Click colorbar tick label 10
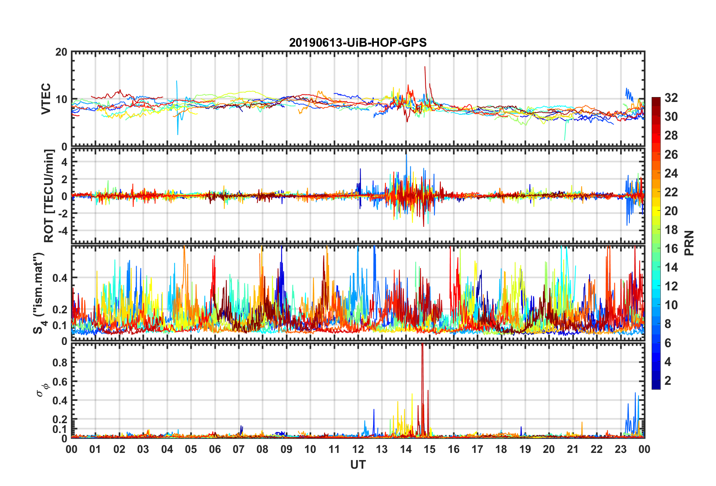 [x=671, y=305]
